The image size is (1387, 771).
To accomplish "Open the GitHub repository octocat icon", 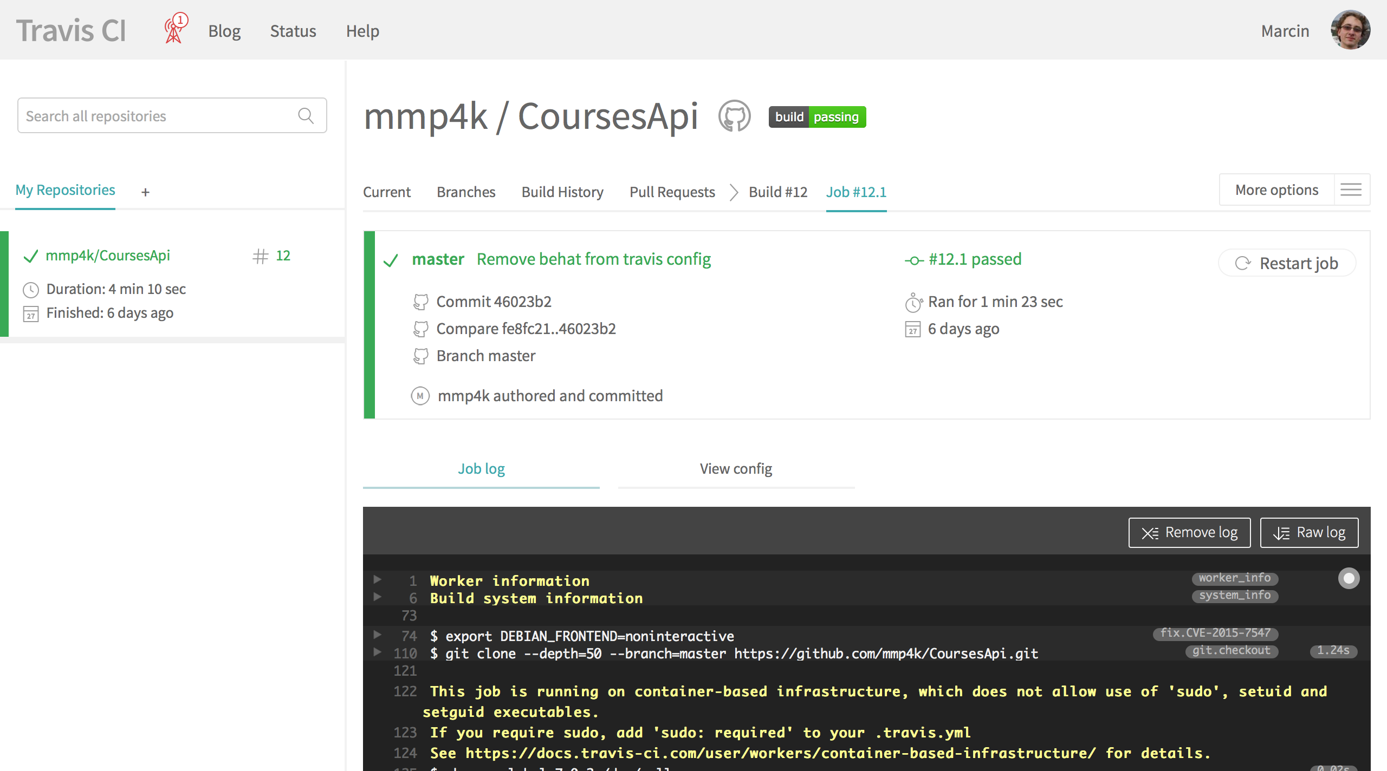I will coord(734,116).
